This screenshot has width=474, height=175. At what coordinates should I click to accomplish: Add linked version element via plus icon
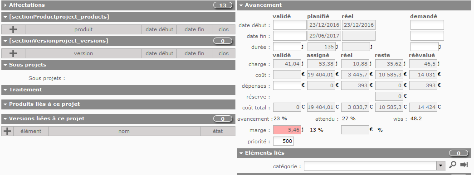(7, 131)
